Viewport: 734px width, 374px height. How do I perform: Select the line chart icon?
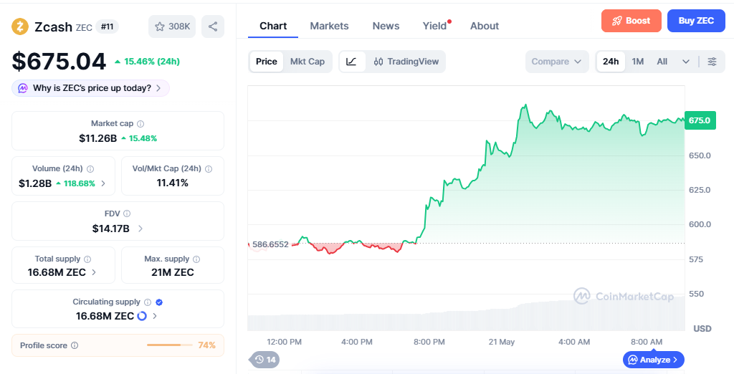(351, 62)
